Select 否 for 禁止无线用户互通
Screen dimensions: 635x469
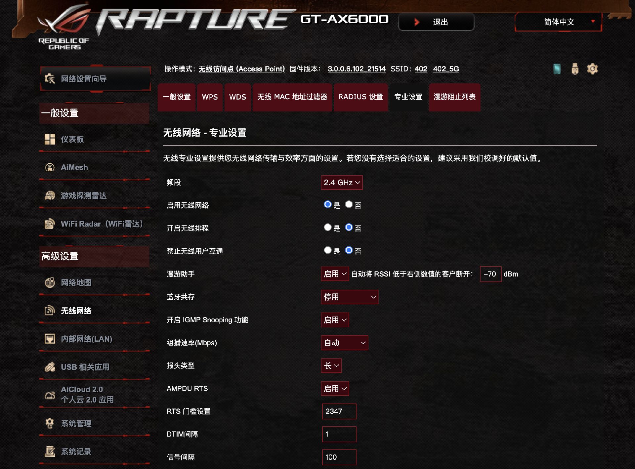(x=349, y=250)
